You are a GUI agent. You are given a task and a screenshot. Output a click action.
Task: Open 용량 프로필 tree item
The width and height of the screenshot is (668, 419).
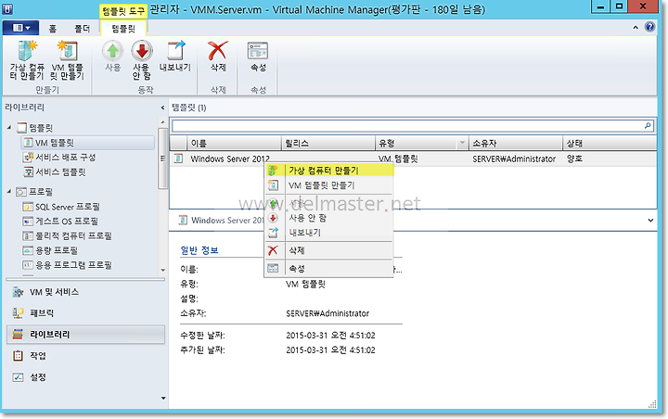(x=50, y=250)
